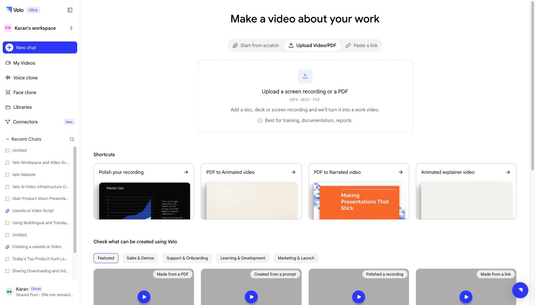Click the KW workspace avatar
The image size is (535, 305).
[8, 28]
